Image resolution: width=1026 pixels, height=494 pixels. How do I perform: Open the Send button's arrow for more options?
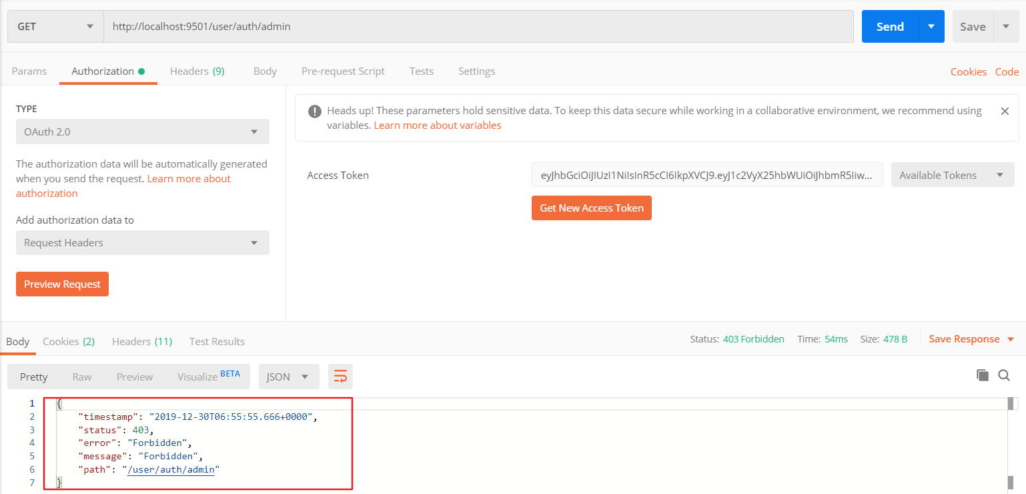(x=931, y=26)
